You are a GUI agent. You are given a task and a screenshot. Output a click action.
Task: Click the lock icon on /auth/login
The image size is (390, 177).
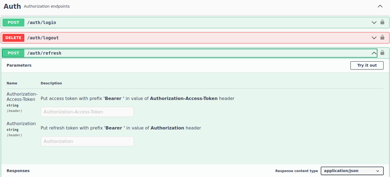click(382, 22)
